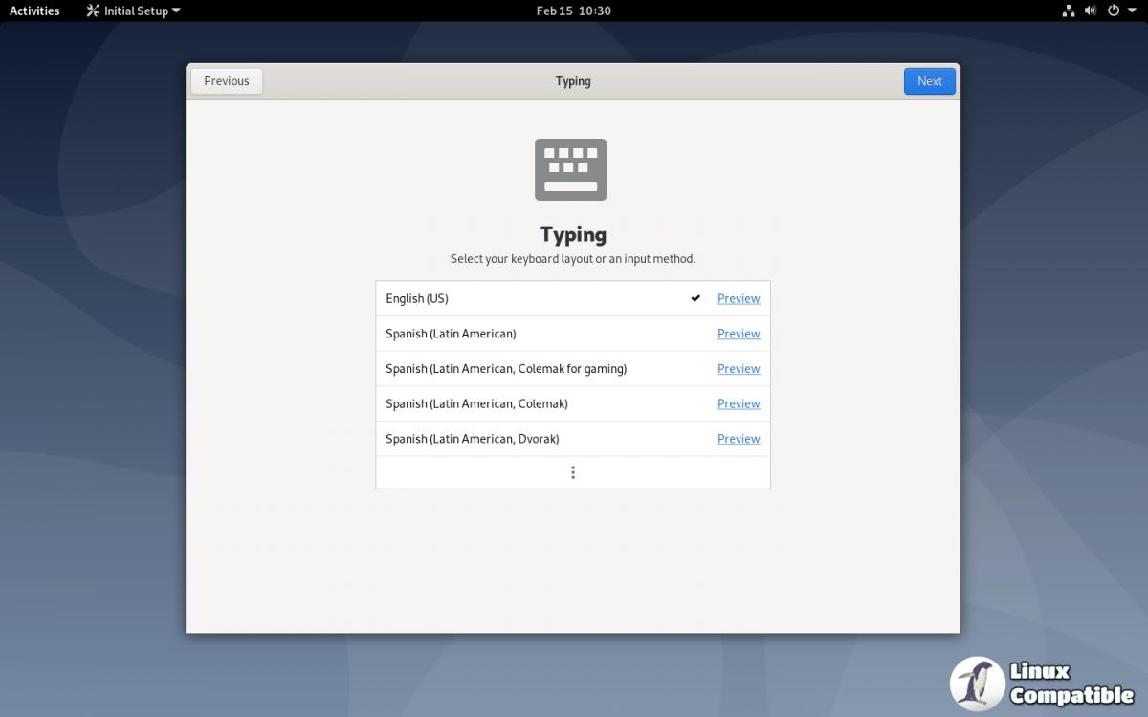The image size is (1148, 717).
Task: Open the network status icon
Action: [1069, 11]
